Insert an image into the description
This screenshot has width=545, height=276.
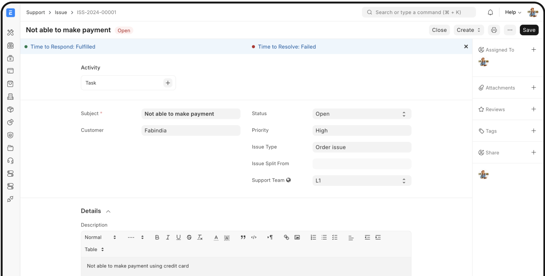pyautogui.click(x=297, y=237)
